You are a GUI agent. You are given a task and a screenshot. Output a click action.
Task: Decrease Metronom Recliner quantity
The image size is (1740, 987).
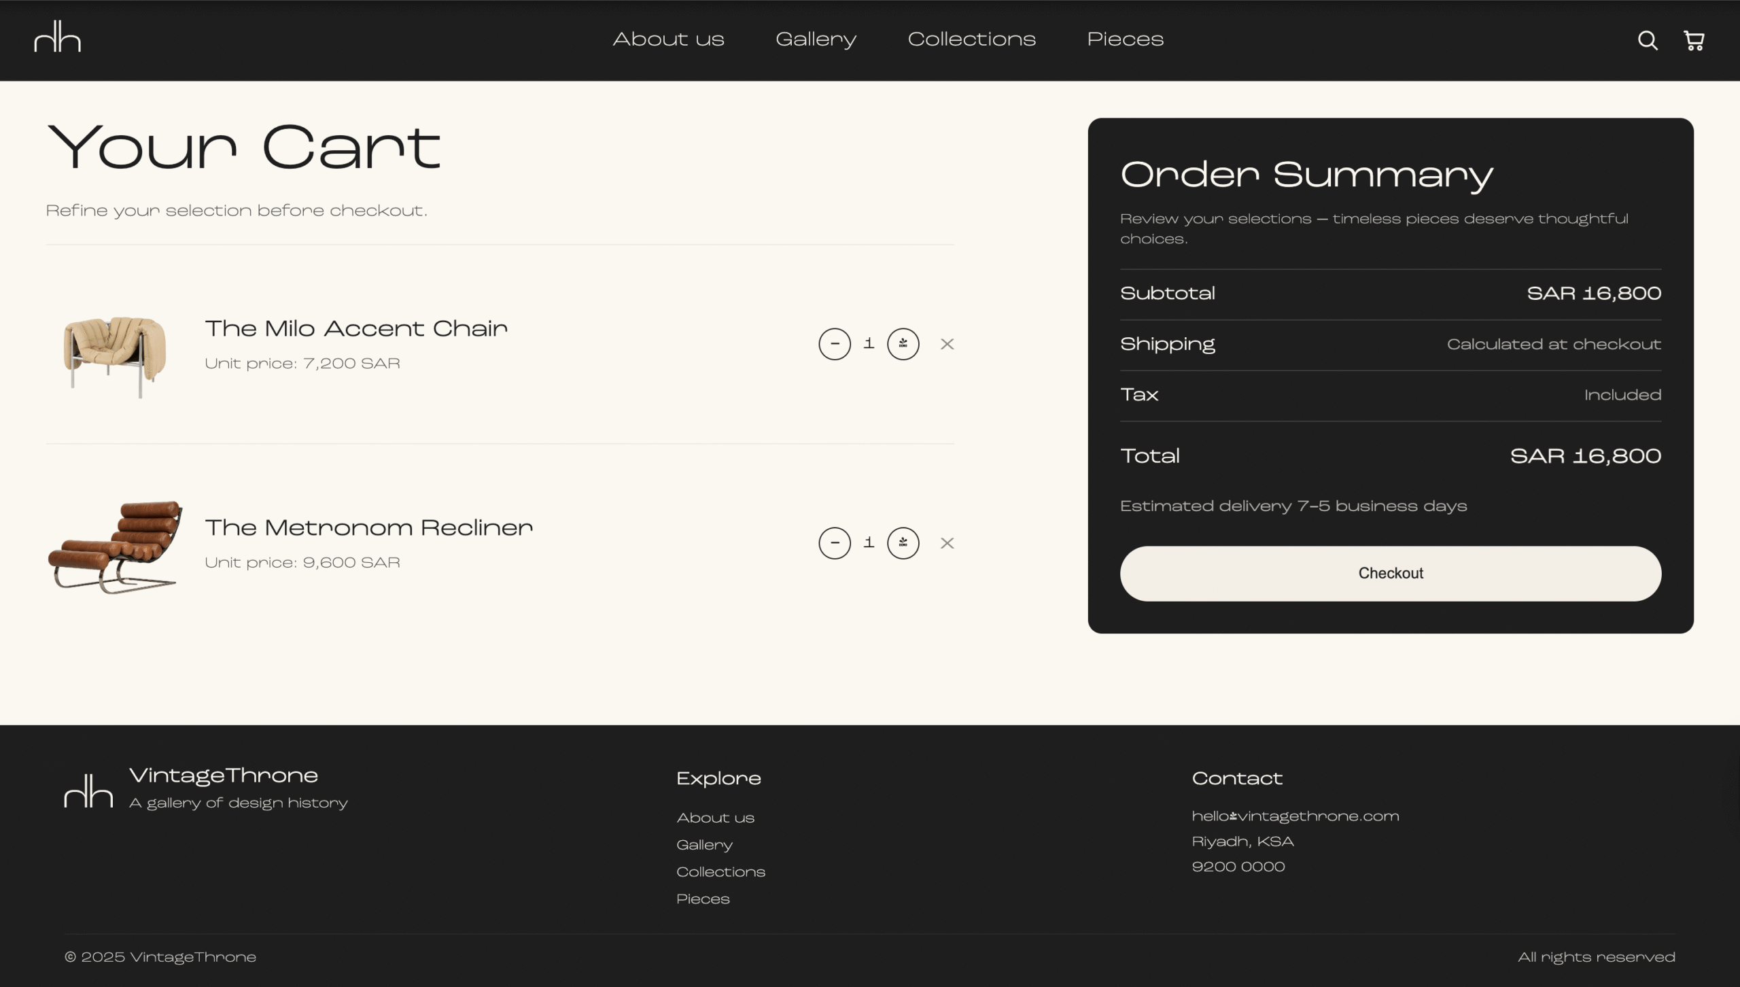[835, 543]
